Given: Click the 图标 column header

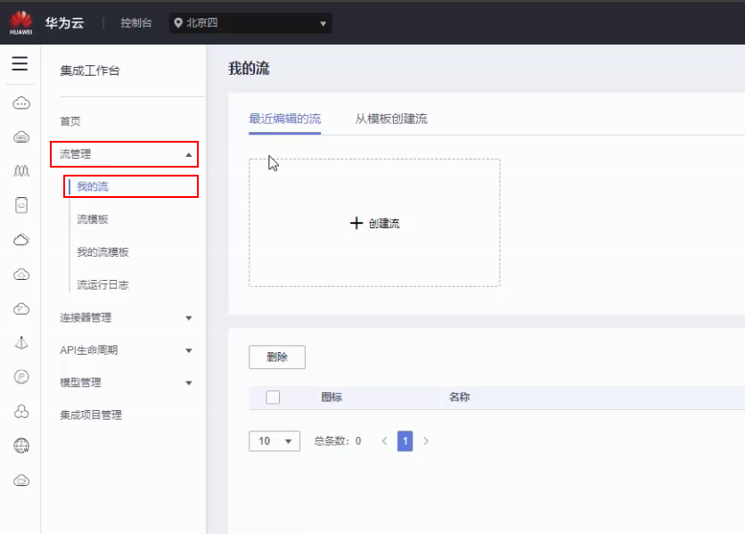Looking at the screenshot, I should point(332,397).
